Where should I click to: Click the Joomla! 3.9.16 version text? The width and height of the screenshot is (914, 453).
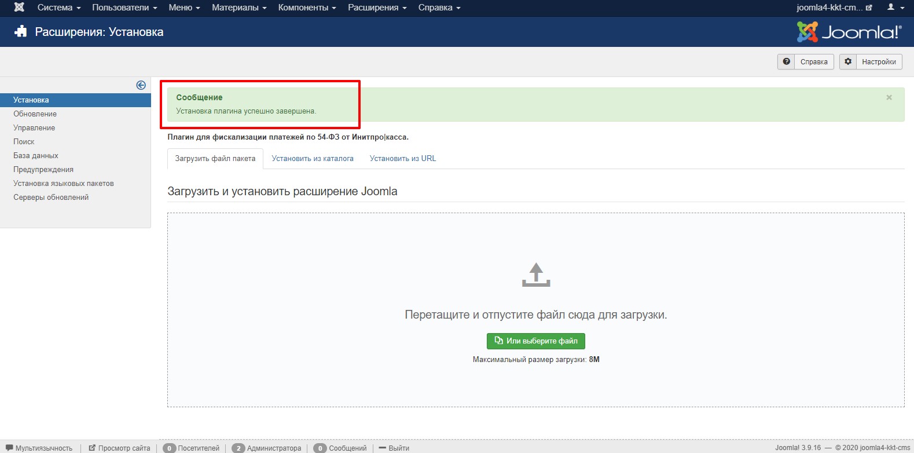tap(798, 448)
